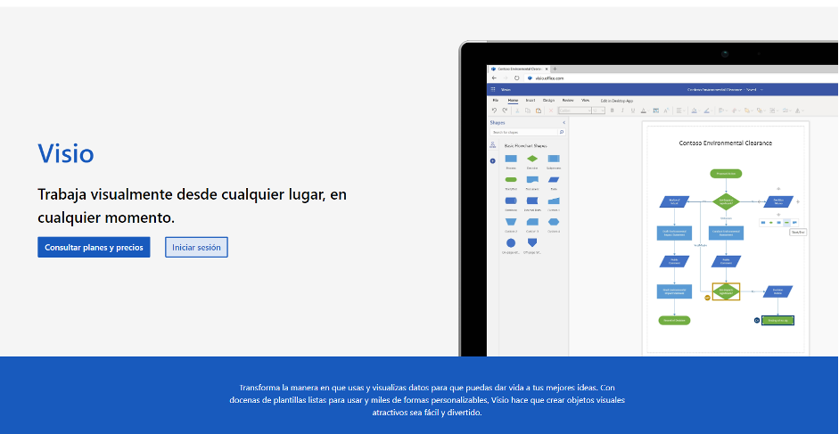Screen dimensions: 839x434
Task: Select the Database shape in panel
Action: point(511,201)
